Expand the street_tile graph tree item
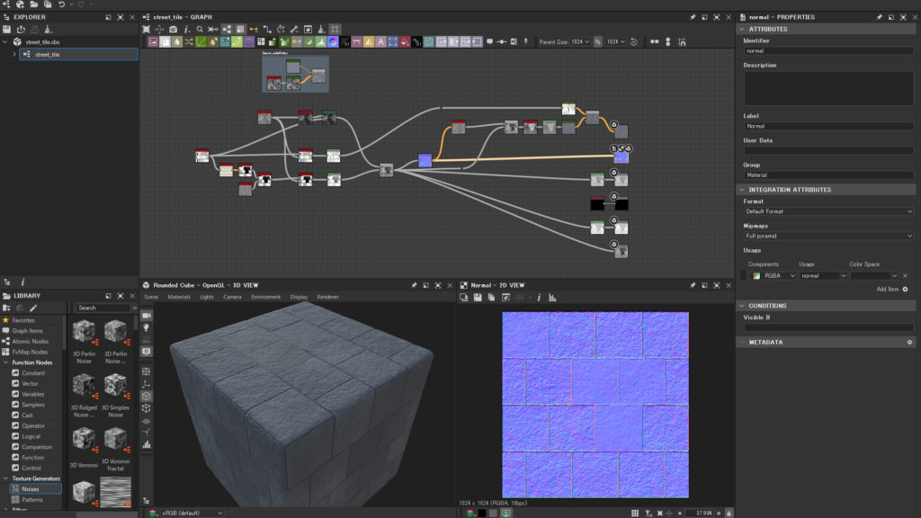Viewport: 921px width, 518px height. [x=14, y=54]
